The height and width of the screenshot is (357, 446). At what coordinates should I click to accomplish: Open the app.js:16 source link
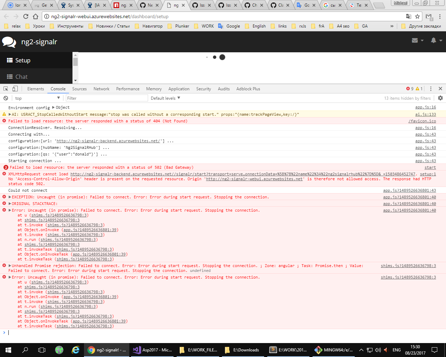[x=425, y=107]
